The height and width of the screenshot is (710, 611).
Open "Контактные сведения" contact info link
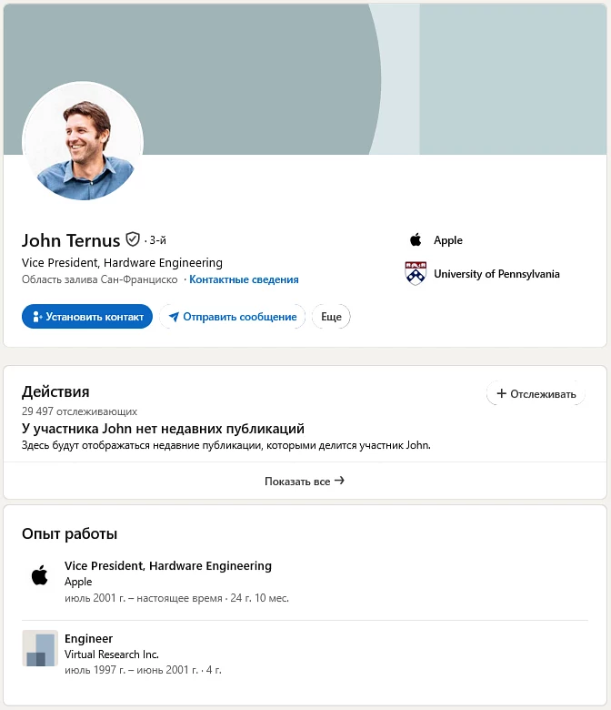(244, 279)
